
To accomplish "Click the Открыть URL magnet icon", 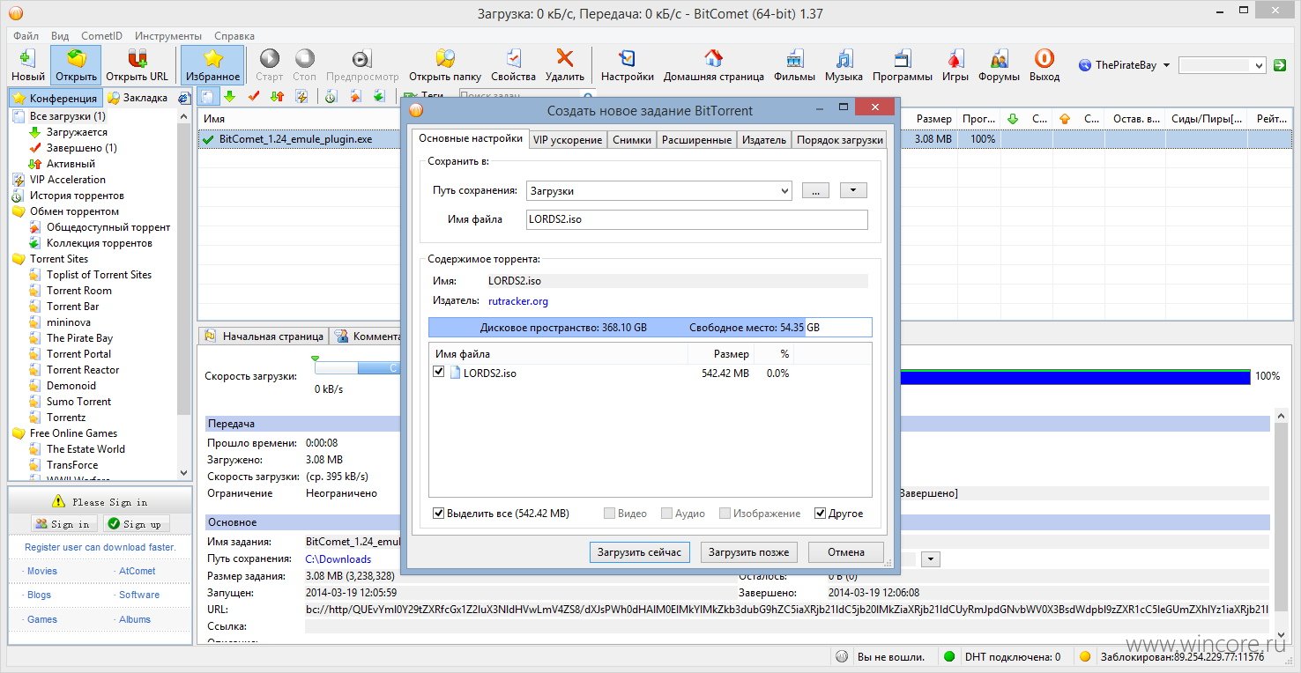I will (x=137, y=59).
